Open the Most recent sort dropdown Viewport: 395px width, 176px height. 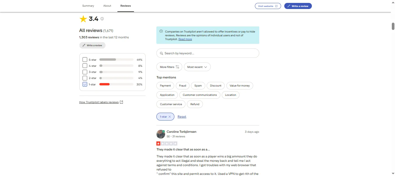[197, 67]
